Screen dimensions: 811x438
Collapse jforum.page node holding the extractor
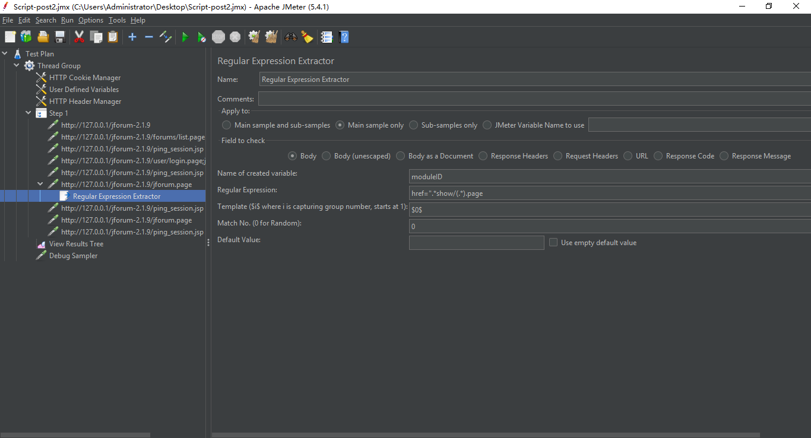[40, 185]
